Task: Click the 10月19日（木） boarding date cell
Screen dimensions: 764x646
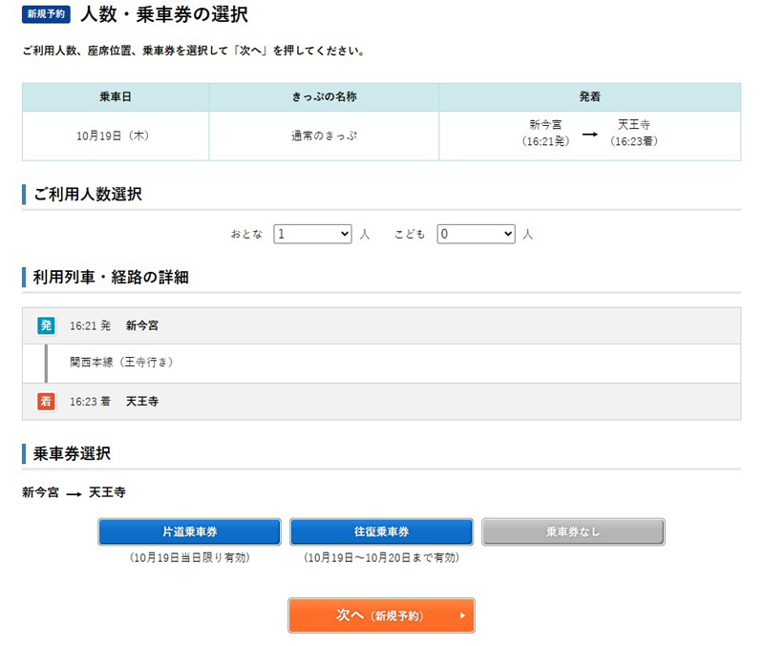Action: click(116, 135)
